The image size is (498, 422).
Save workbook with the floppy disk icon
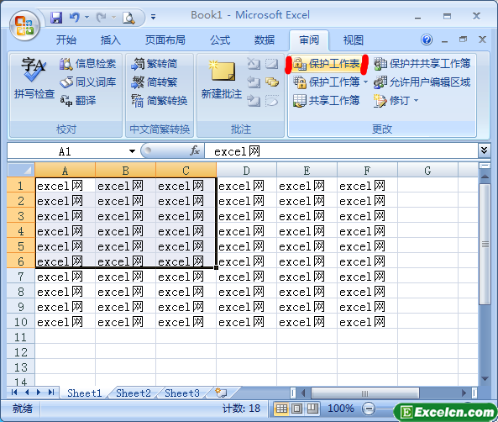56,17
